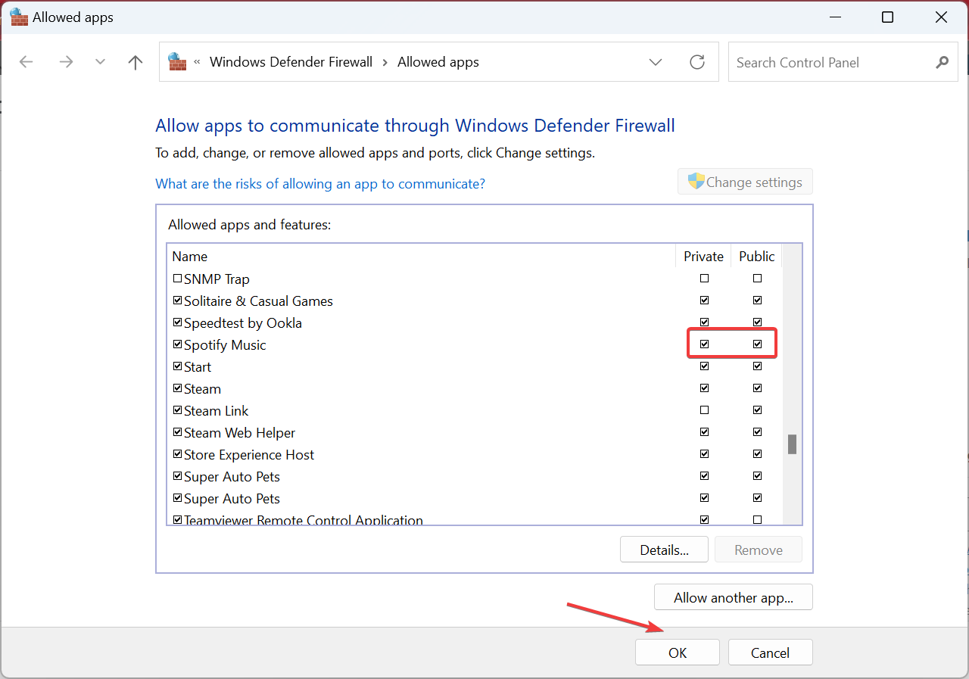Uncheck Steam Web Helper name checkbox

pos(178,432)
